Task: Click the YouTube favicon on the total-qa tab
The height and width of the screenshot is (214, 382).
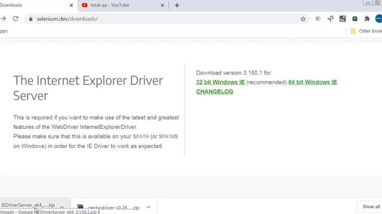Action: point(85,5)
